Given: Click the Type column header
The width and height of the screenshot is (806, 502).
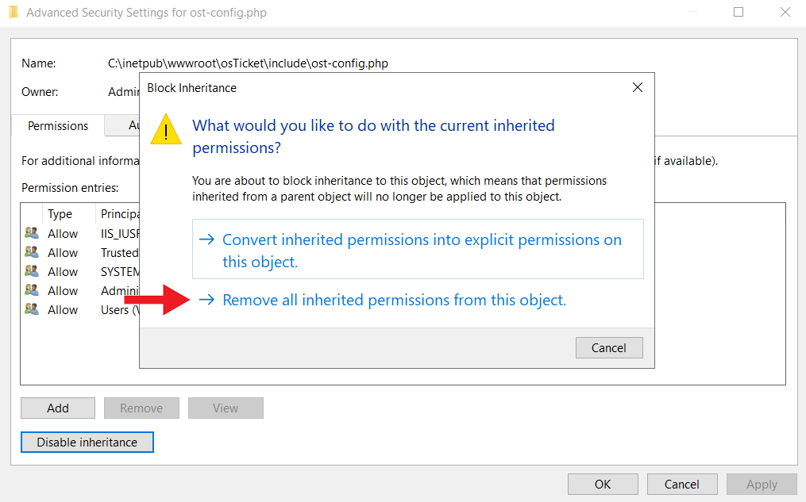Looking at the screenshot, I should tap(60, 214).
